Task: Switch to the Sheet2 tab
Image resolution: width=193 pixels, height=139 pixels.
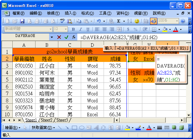Action: click(x=46, y=120)
